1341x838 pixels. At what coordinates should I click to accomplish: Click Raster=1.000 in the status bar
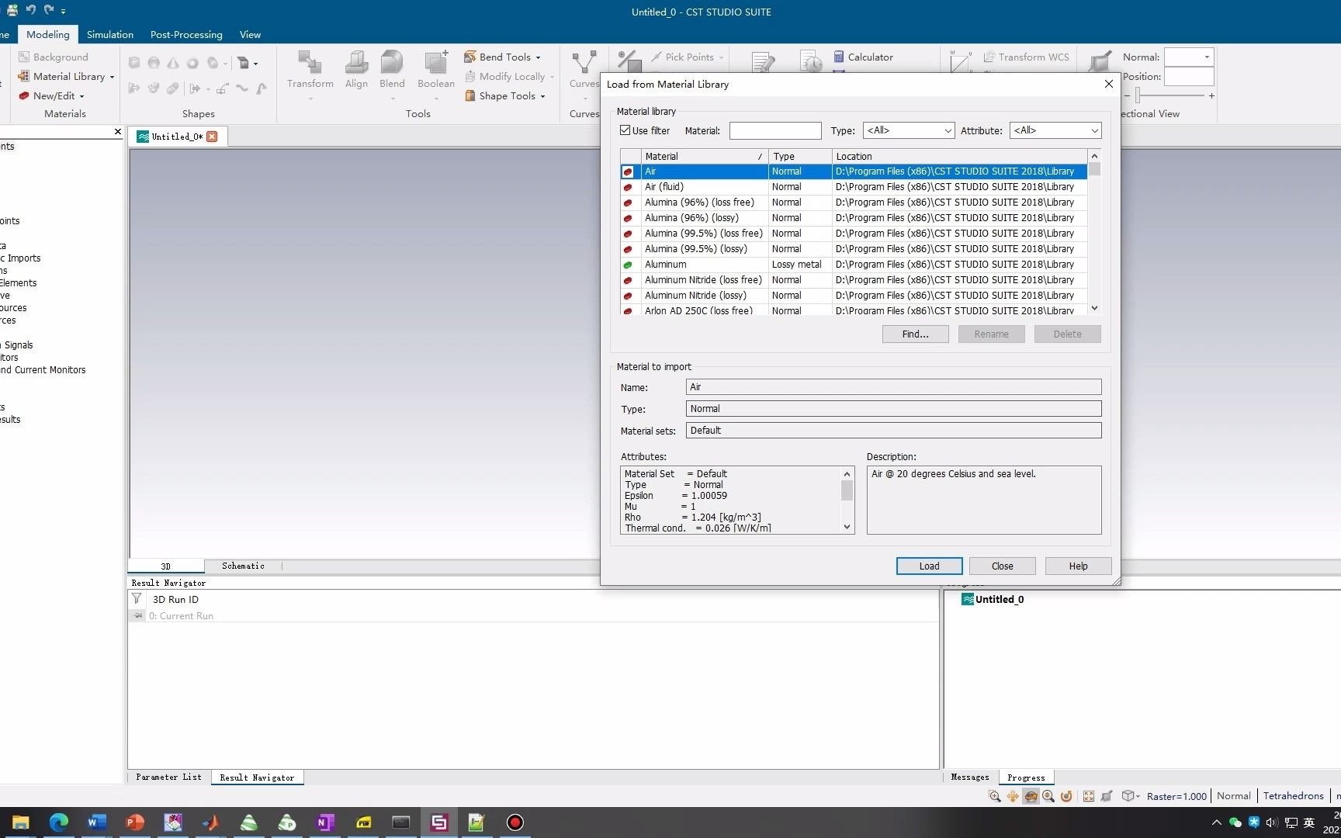pyautogui.click(x=1176, y=796)
